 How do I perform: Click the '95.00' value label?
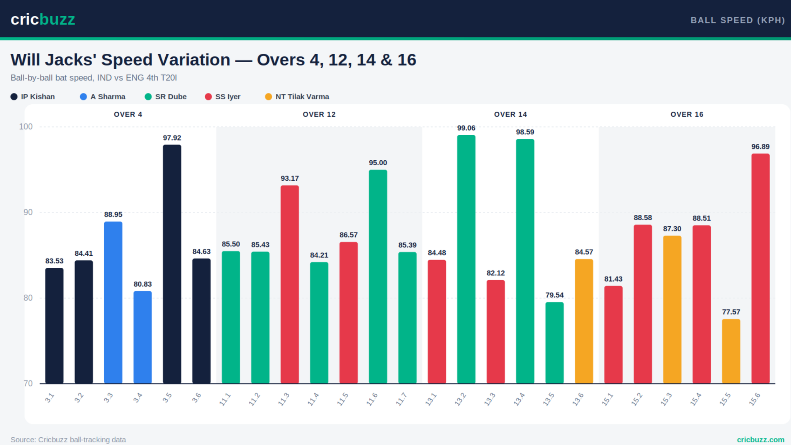coord(378,163)
